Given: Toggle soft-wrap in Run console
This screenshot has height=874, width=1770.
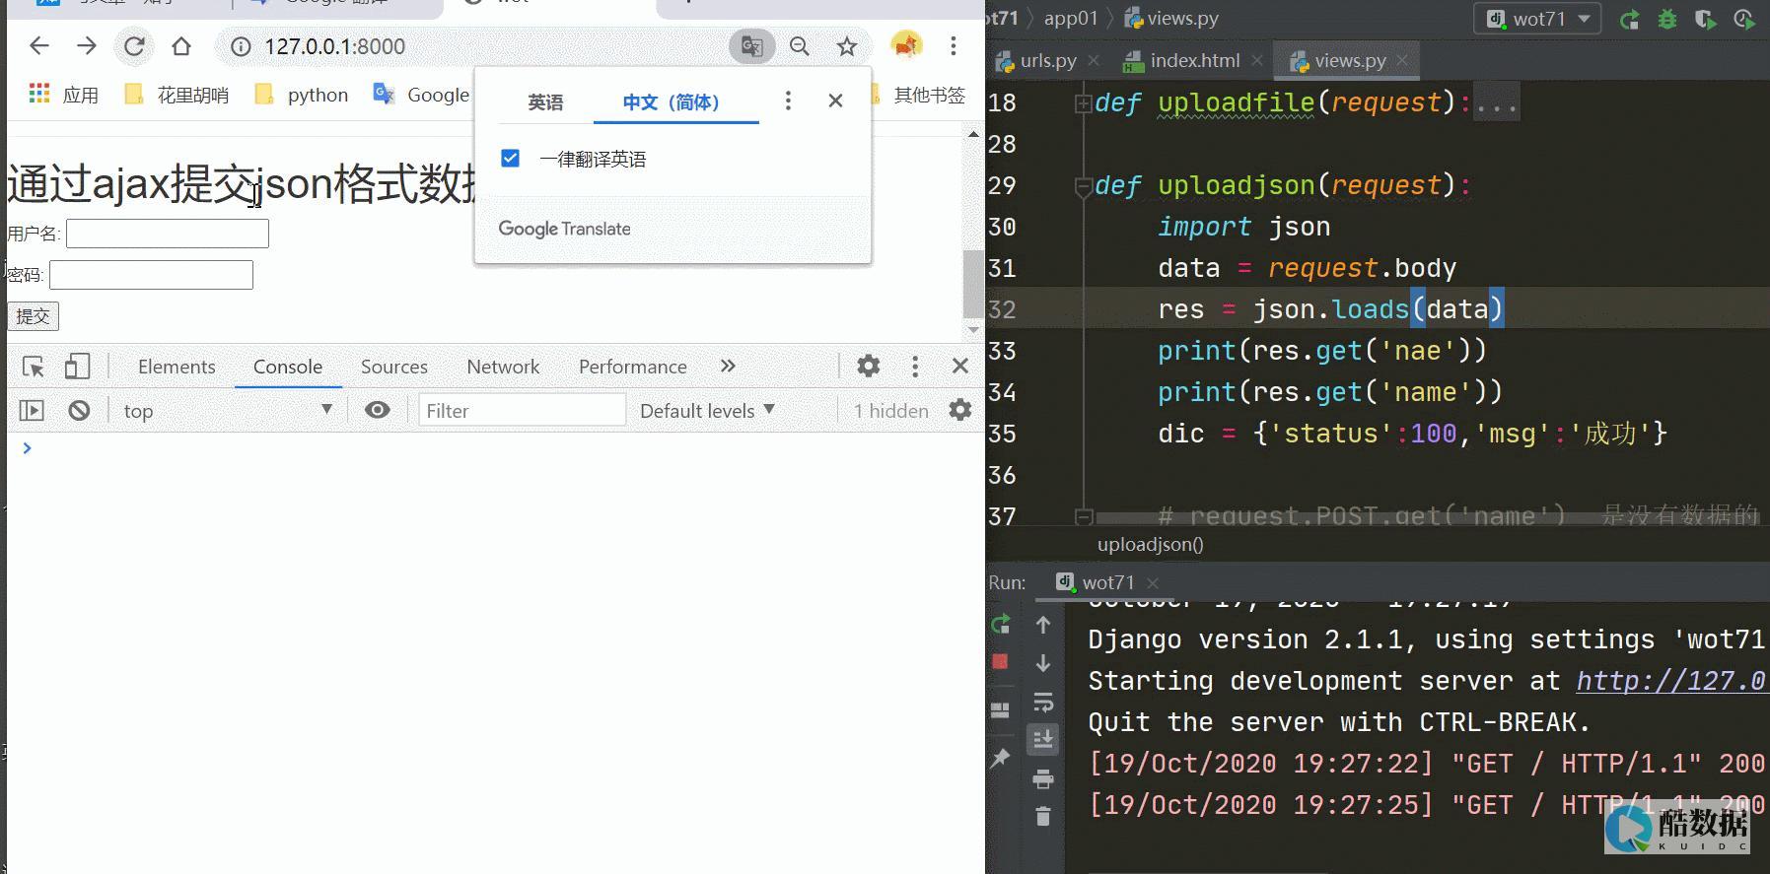Looking at the screenshot, I should [1043, 702].
